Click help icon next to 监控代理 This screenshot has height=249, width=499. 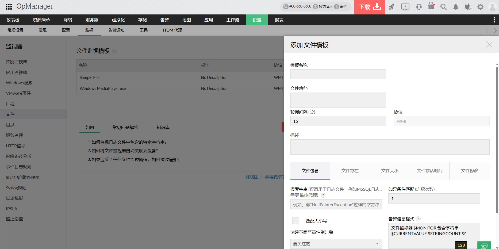point(323,195)
